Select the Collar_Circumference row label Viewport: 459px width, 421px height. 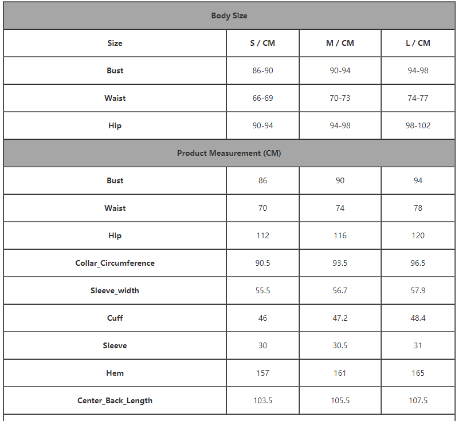click(x=115, y=263)
